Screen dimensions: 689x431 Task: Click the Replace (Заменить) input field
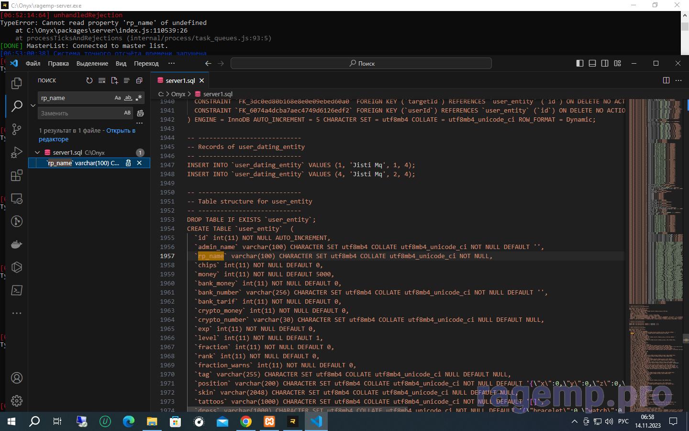[x=80, y=113]
